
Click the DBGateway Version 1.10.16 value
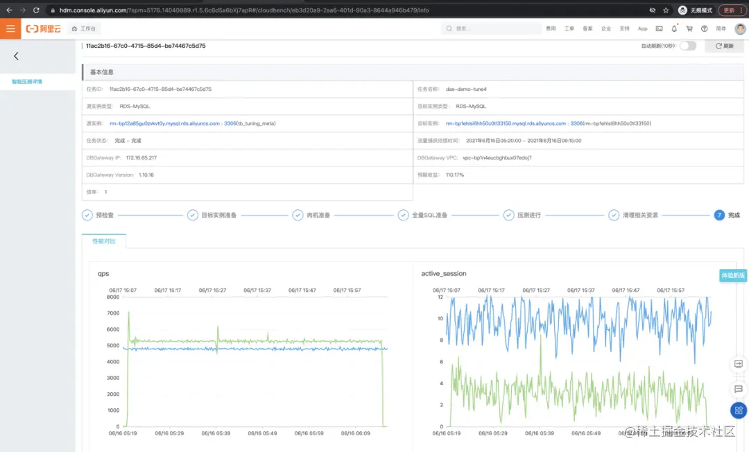[x=146, y=175]
